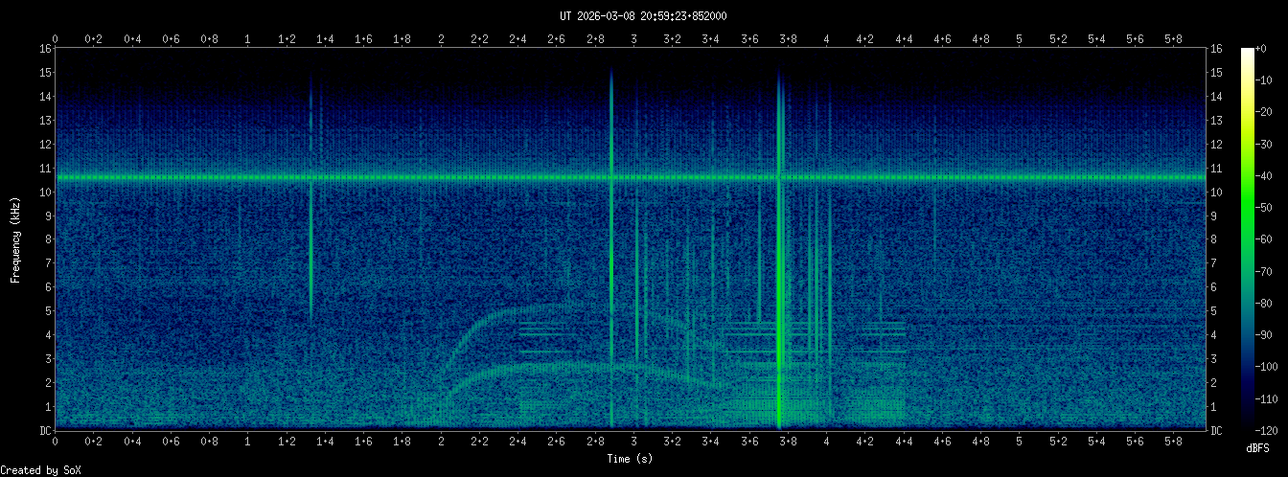Select the 1 second mark on top time axis

click(248, 39)
